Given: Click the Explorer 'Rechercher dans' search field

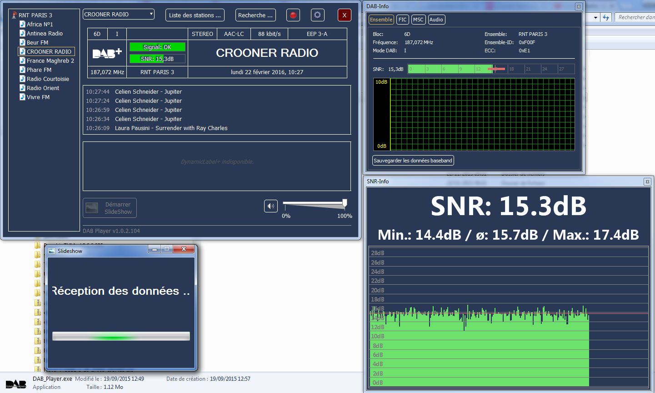Looking at the screenshot, I should pos(635,17).
